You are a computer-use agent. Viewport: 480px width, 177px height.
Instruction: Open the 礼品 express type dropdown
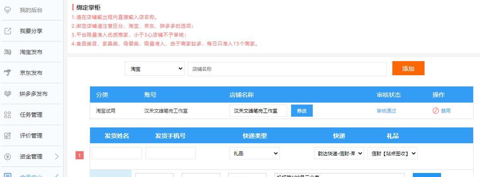tap(254, 153)
